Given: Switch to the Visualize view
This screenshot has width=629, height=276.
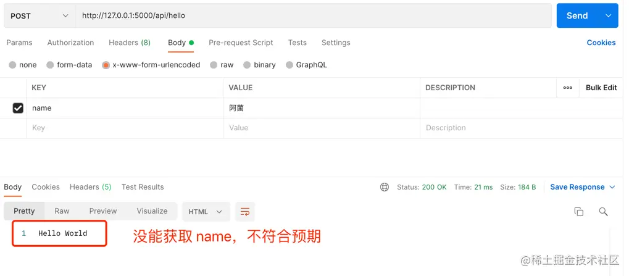Looking at the screenshot, I should [x=152, y=211].
